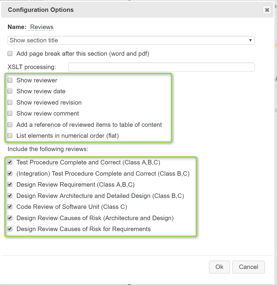
Task: Uncheck Design Review Causes of Risk (Architecture and Design)
Action: click(x=10, y=218)
